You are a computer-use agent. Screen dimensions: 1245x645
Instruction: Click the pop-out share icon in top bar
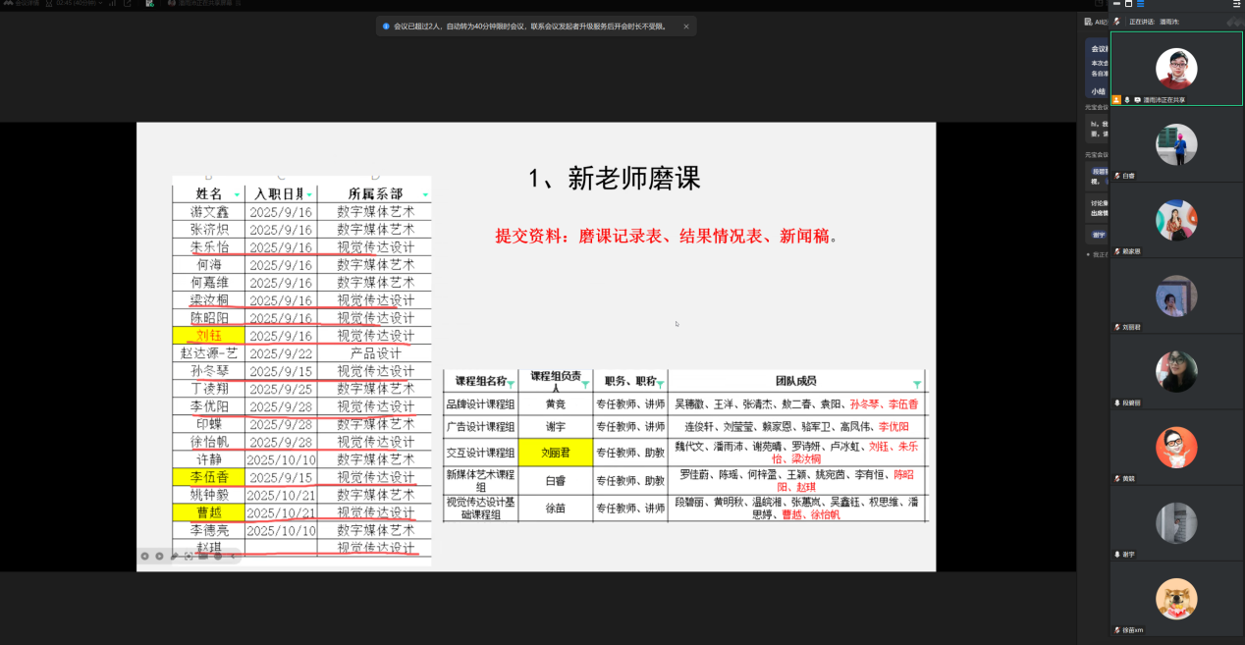tap(127, 4)
